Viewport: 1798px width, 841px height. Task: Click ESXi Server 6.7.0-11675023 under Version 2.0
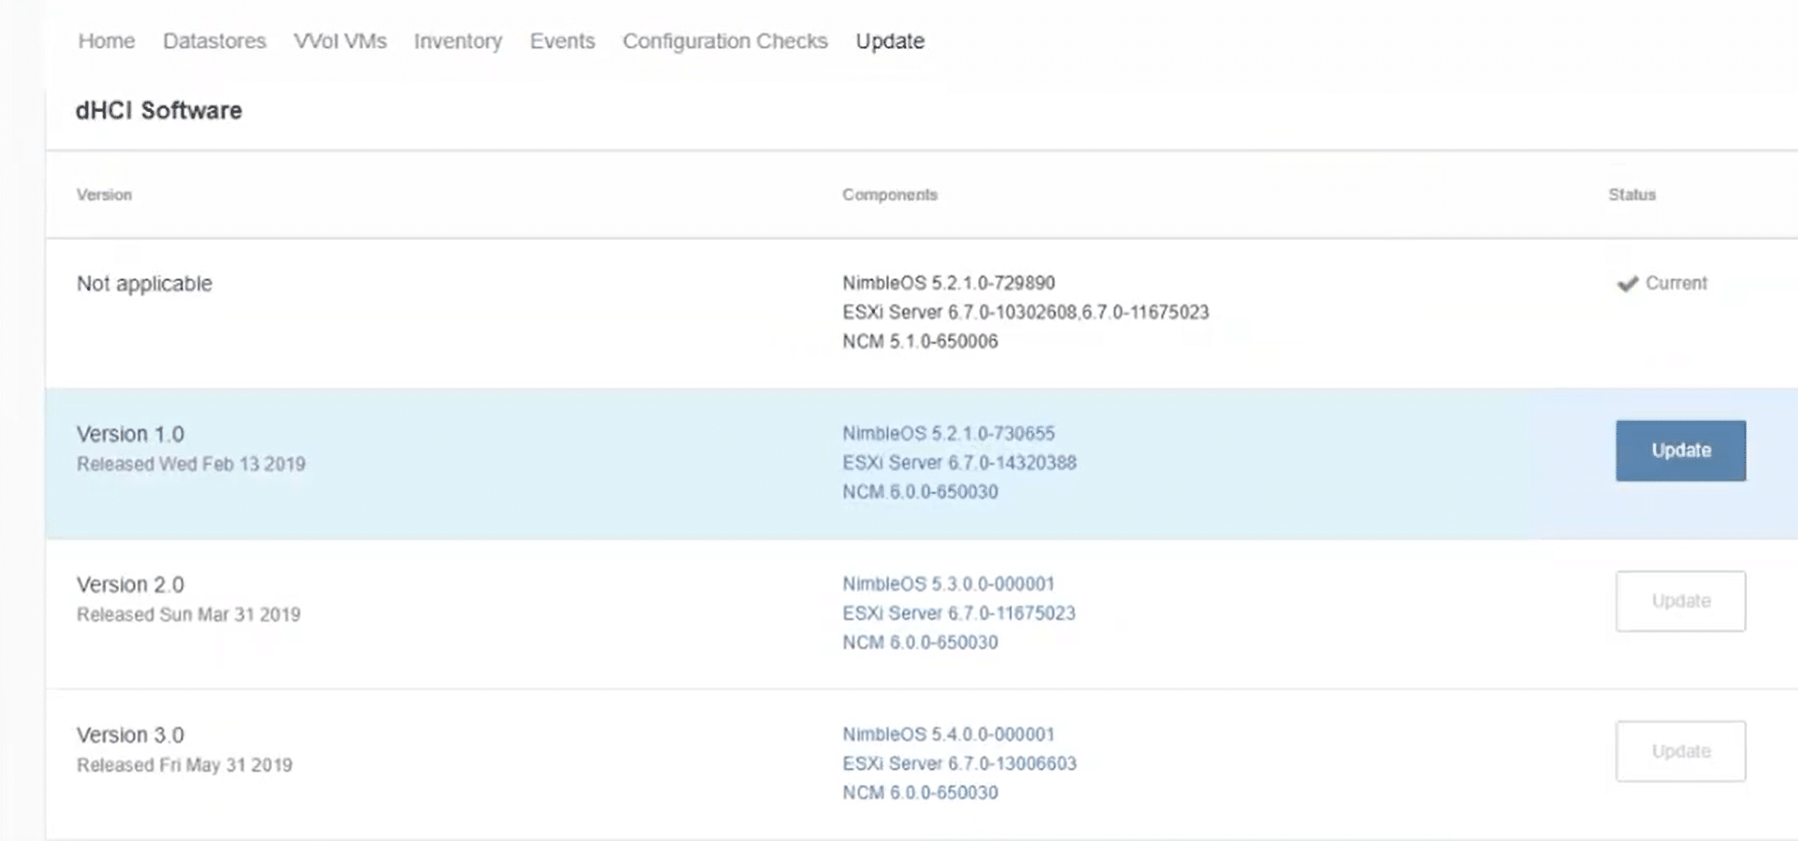coord(959,613)
